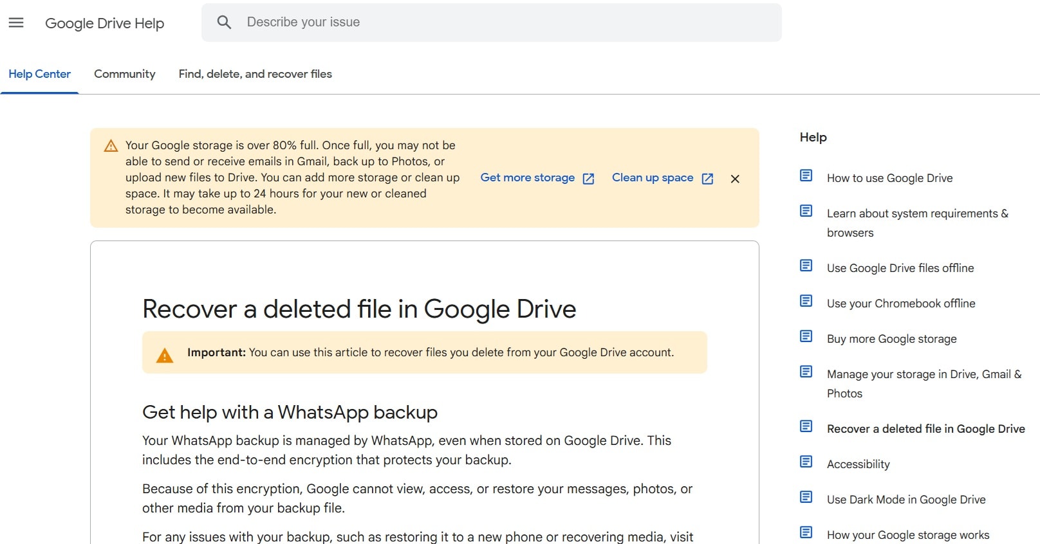The width and height of the screenshot is (1040, 544).
Task: Click article icon next to Use Dark Mode
Action: pos(806,497)
